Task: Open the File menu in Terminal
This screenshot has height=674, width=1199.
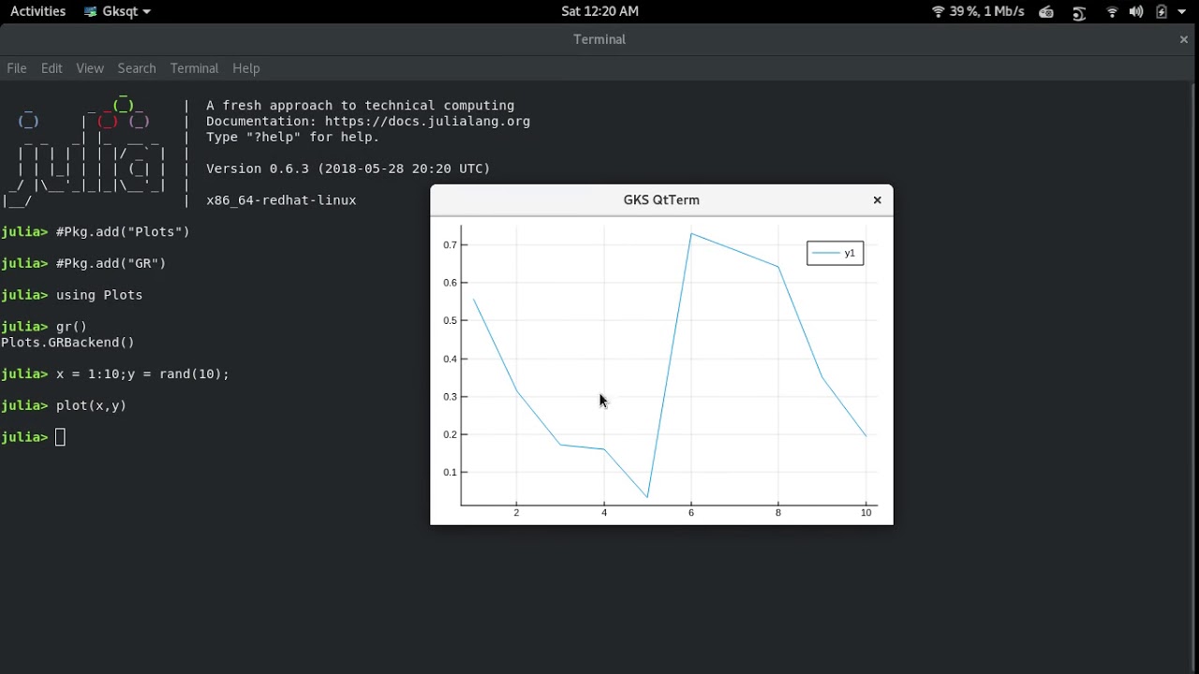Action: [17, 68]
